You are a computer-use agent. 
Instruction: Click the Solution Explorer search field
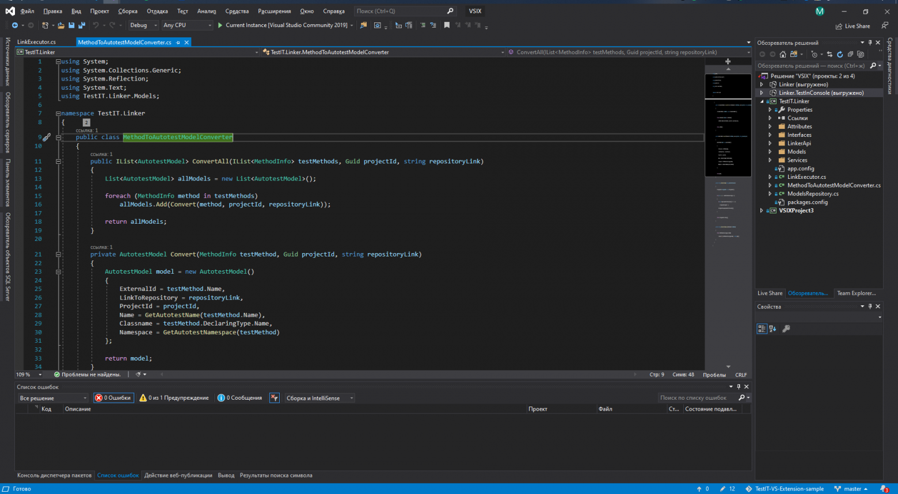(812, 66)
